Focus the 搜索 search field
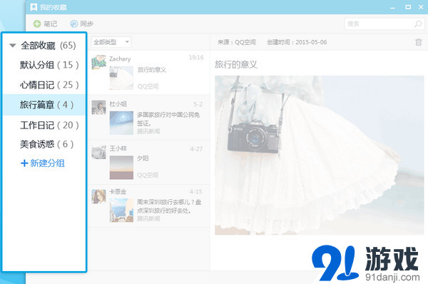Image resolution: width=428 pixels, height=284 pixels. tap(384, 24)
